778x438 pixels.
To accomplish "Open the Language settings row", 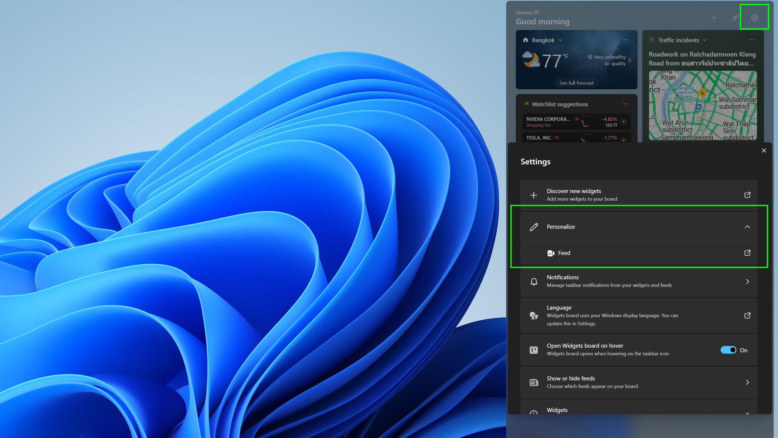I will pos(639,315).
